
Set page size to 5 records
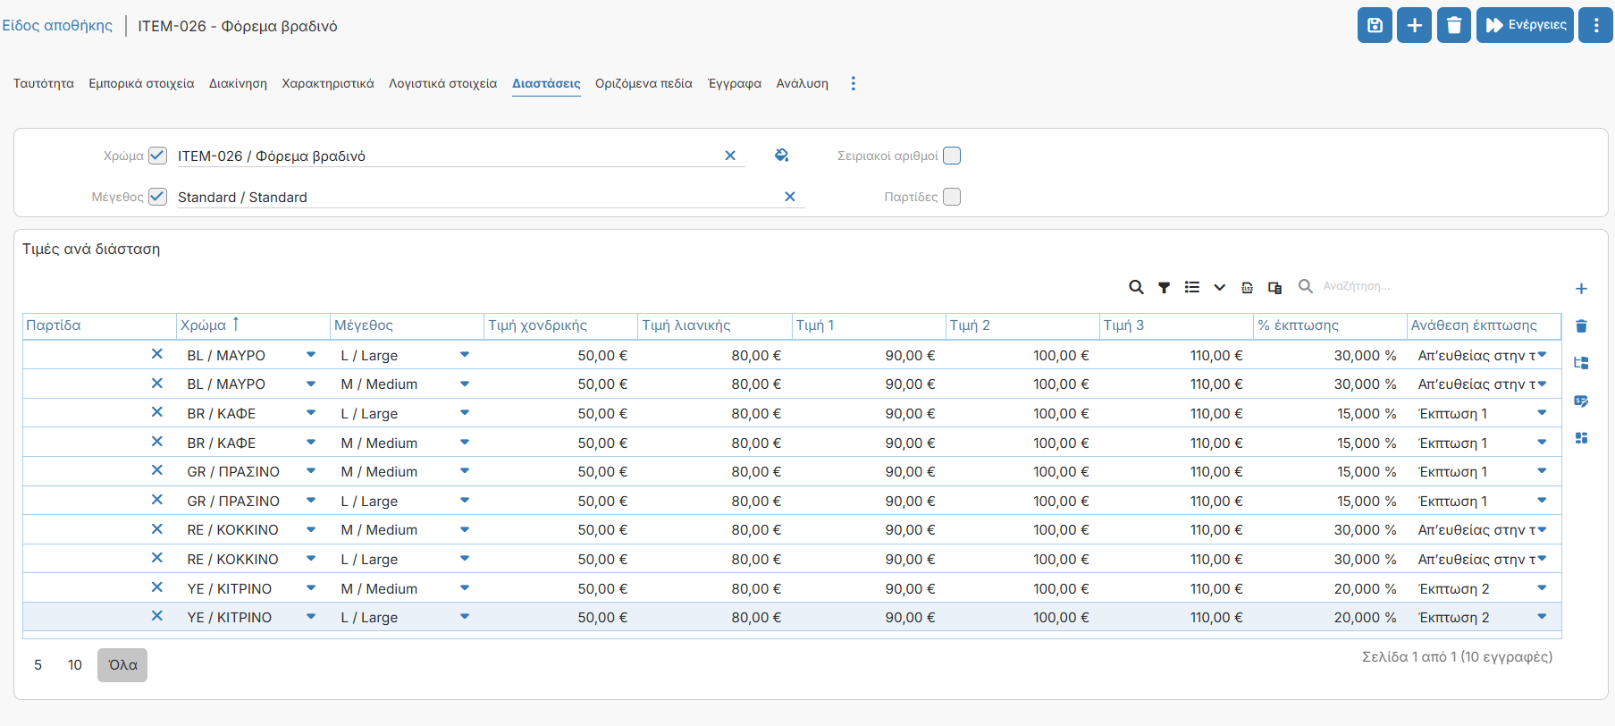coord(38,665)
